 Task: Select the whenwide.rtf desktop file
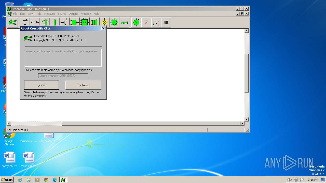point(47,137)
